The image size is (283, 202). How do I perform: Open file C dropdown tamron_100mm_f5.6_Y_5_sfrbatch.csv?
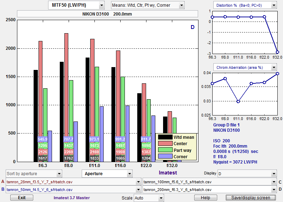(209, 182)
